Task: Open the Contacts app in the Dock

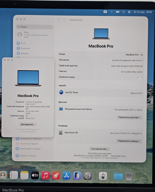Action: (x=3, y=175)
